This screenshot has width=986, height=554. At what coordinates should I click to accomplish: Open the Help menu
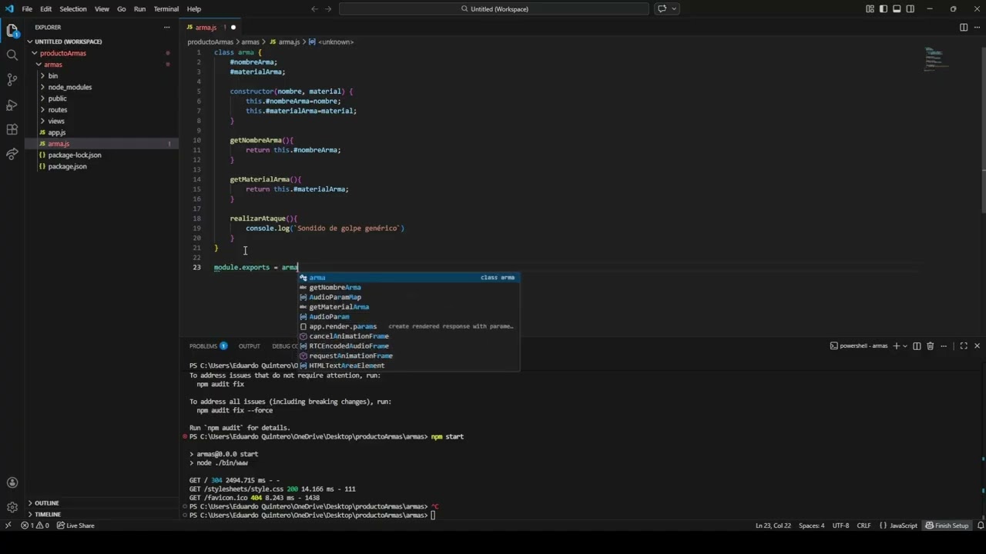[194, 8]
